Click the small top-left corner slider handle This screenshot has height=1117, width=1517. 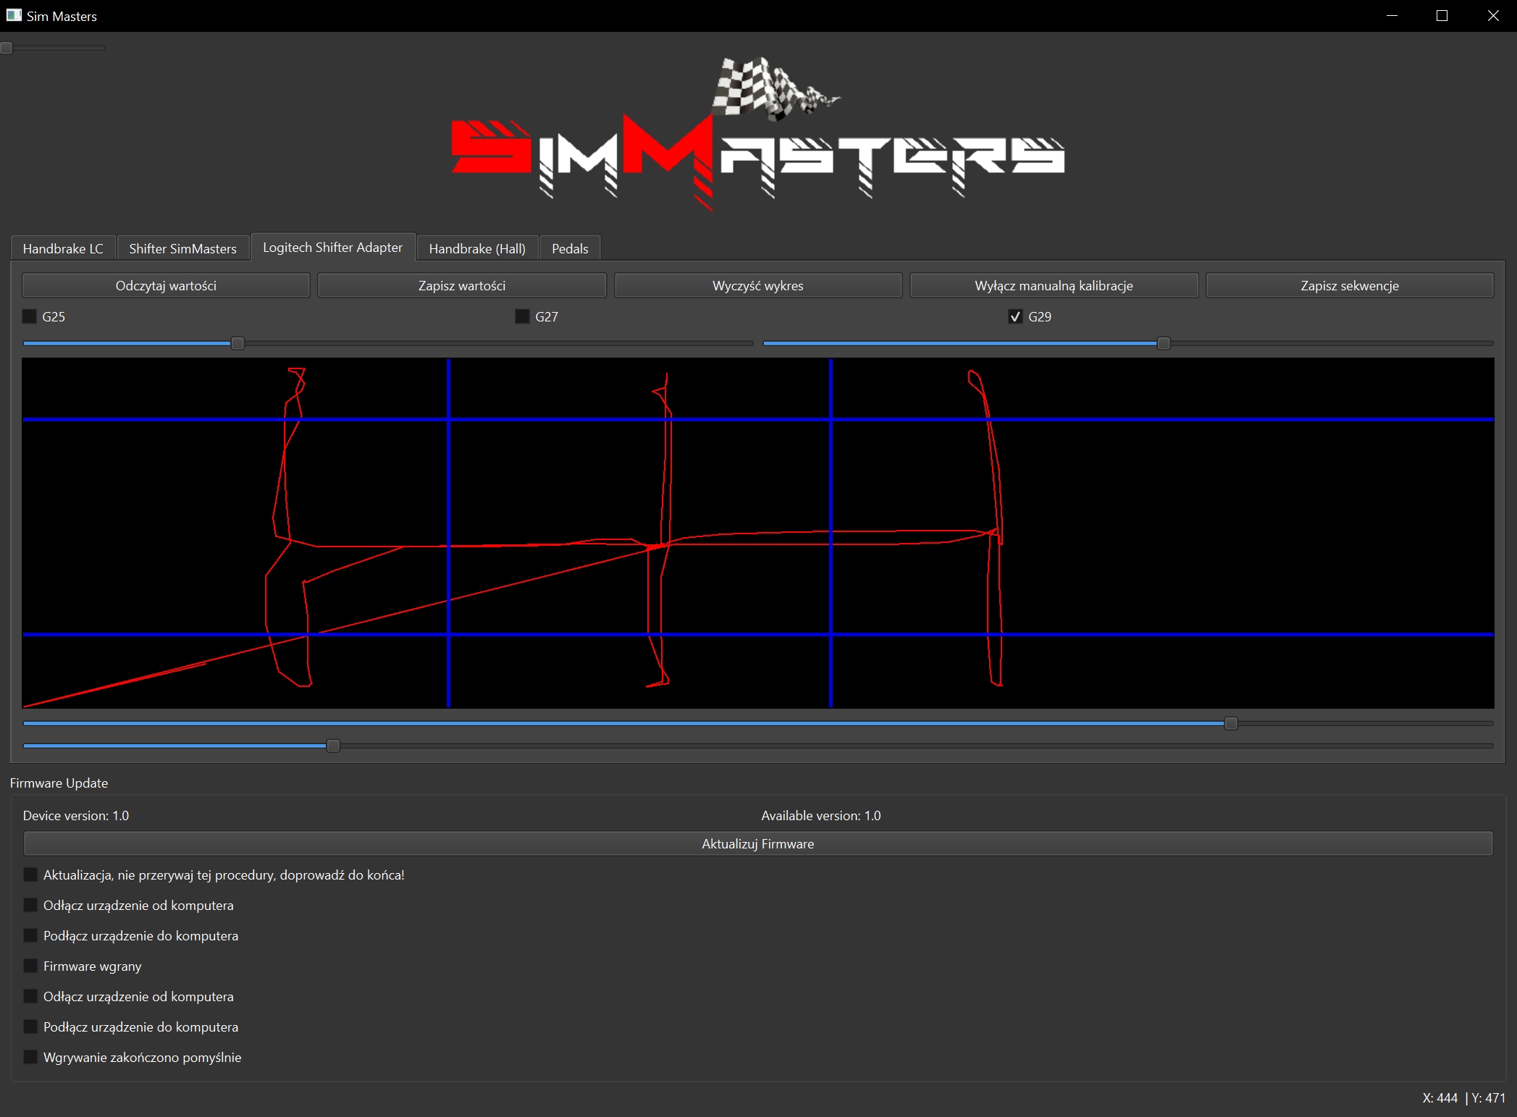coord(7,48)
